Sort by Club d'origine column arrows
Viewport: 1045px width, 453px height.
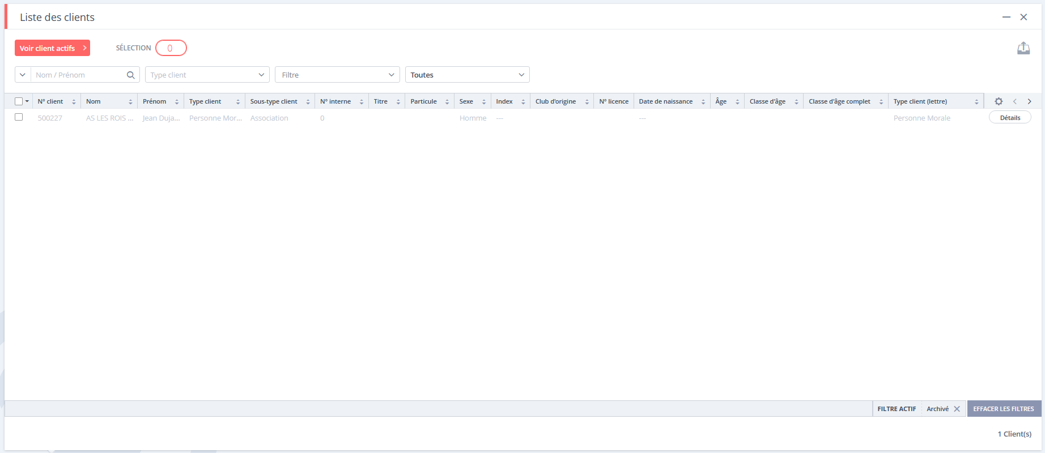point(587,102)
